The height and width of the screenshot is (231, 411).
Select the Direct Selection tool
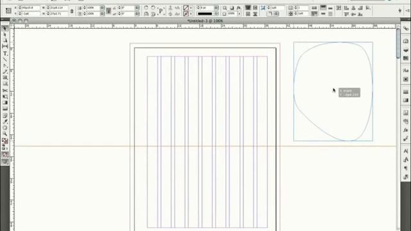4,34
